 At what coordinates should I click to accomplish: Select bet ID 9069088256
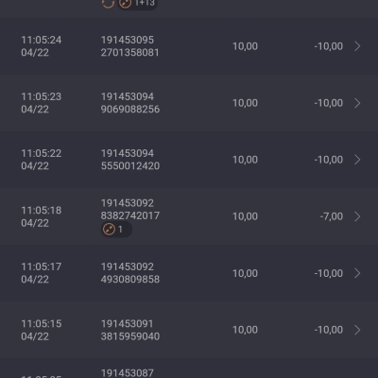tap(130, 109)
